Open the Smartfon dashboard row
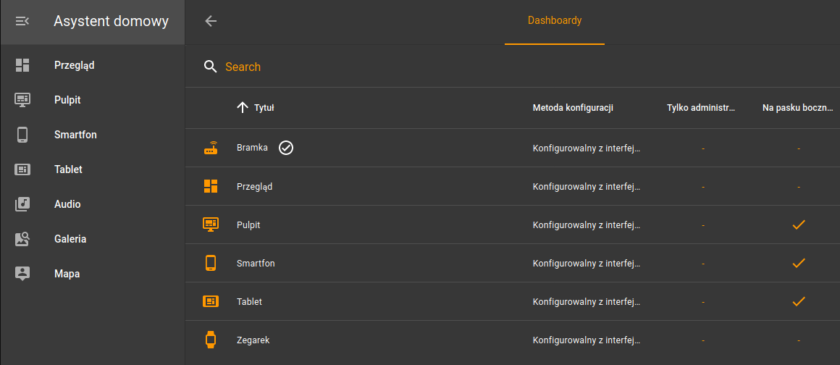The width and height of the screenshot is (840, 365). 513,263
